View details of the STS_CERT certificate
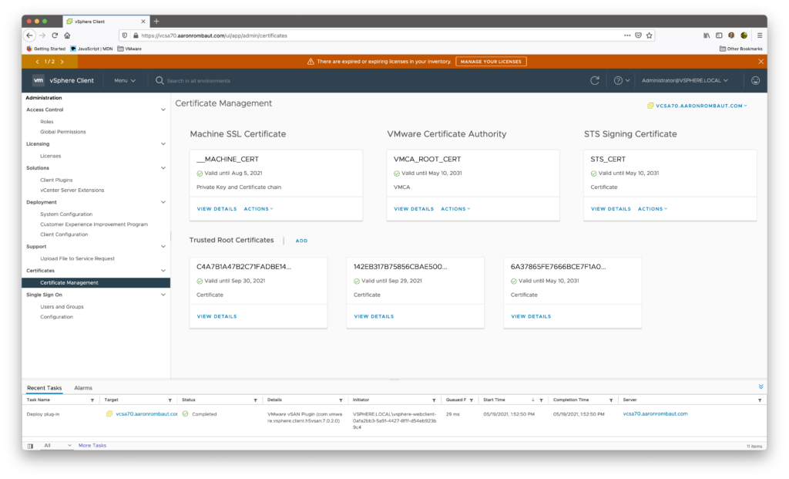 click(x=610, y=209)
